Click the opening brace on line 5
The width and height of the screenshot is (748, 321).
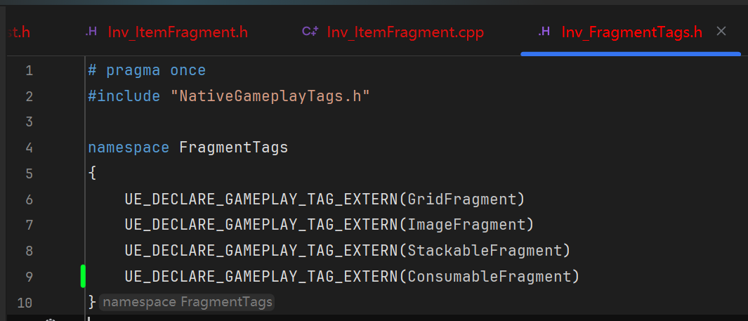pyautogui.click(x=92, y=173)
